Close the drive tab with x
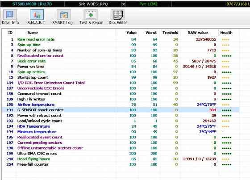250x180 pixels. [124, 4]
